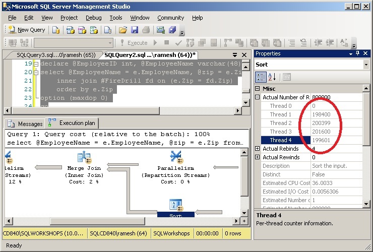Open the Debug menu
373x252 pixels.
coord(93,18)
